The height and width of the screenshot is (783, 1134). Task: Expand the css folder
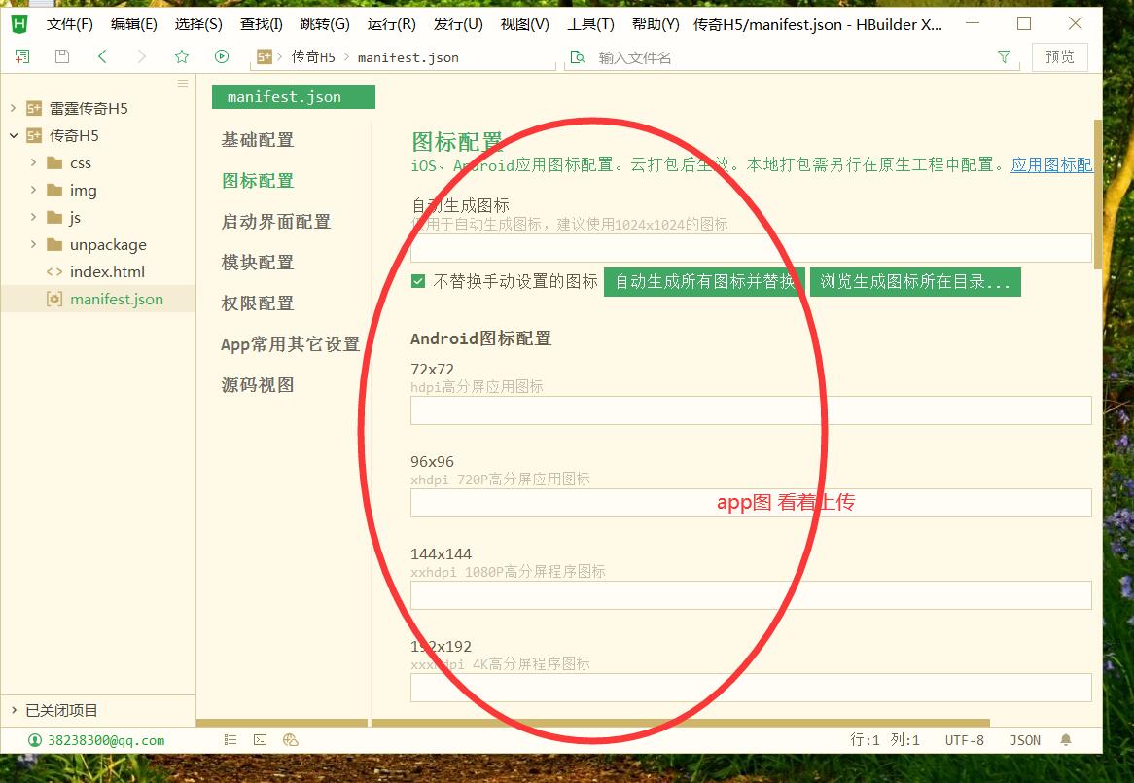click(x=34, y=163)
